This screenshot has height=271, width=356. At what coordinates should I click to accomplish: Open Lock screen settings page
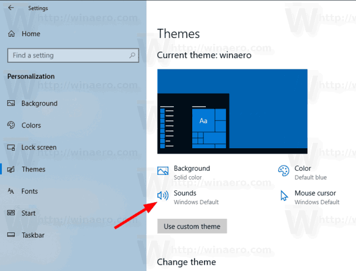(39, 147)
